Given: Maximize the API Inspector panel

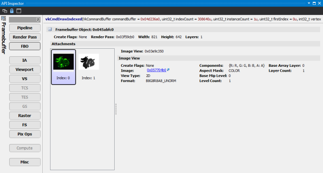Looking at the screenshot, I should pos(314,3).
